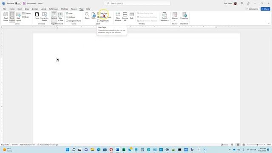Collapse the ribbon chevron
This screenshot has height=153, width=272.
point(269,23)
